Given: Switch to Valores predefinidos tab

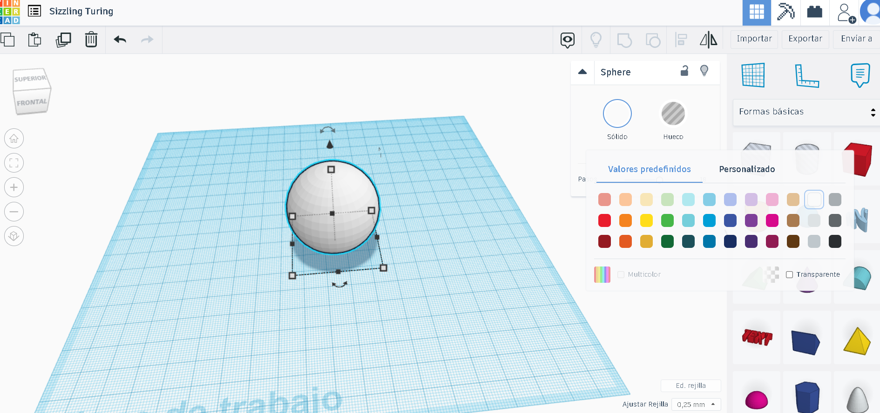Looking at the screenshot, I should click(x=650, y=169).
